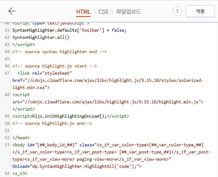Click hljs.initHighlightingOnLoad(); code
This screenshot has height=177, width=218.
click(69, 116)
